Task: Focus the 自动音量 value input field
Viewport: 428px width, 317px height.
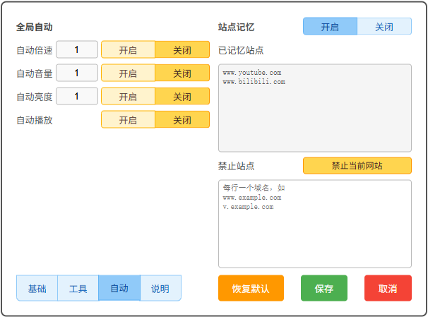Action: click(x=77, y=73)
